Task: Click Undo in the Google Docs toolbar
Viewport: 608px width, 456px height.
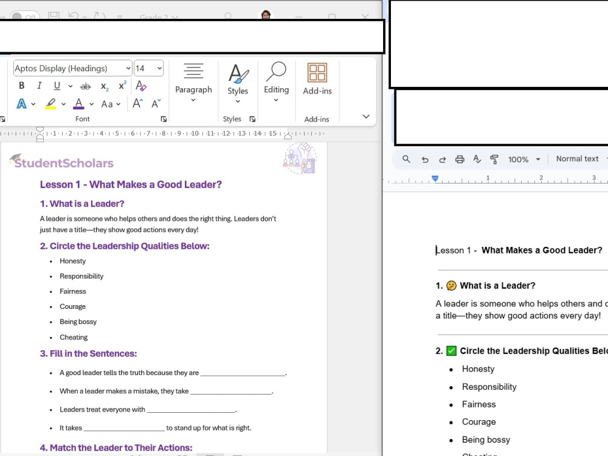Action: 425,159
